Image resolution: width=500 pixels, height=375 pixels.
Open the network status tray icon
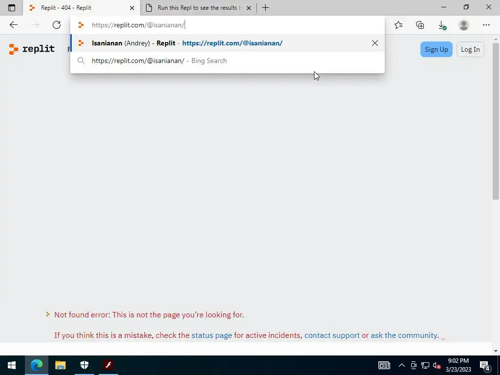click(x=425, y=365)
